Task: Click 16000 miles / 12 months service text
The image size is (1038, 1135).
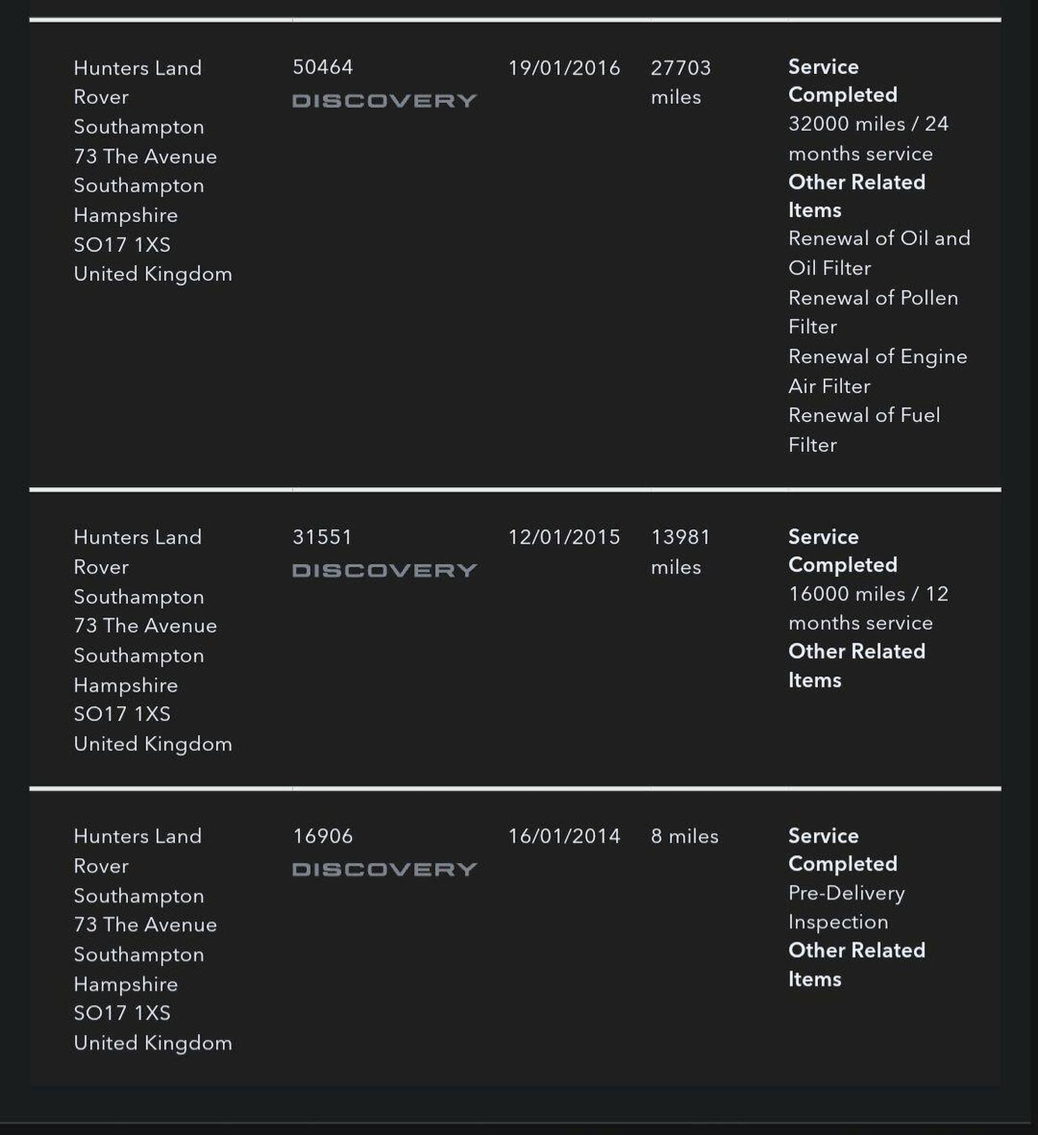Action: pyautogui.click(x=868, y=608)
